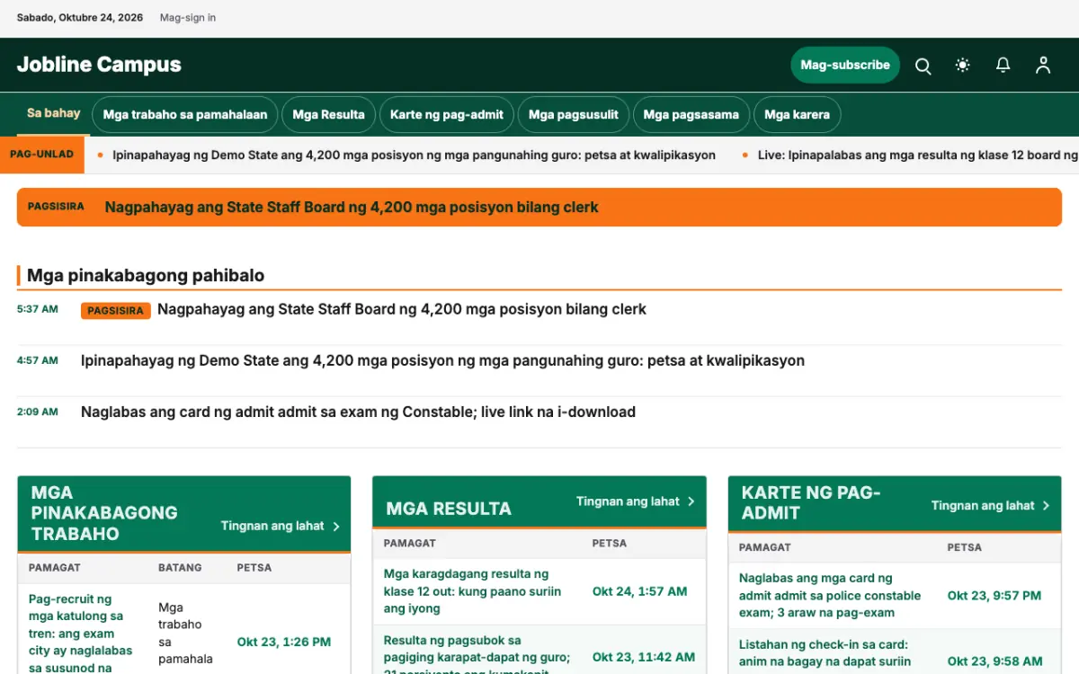Click the Okt 23, 9:57 PM date cell
1079x674 pixels.
994,595
